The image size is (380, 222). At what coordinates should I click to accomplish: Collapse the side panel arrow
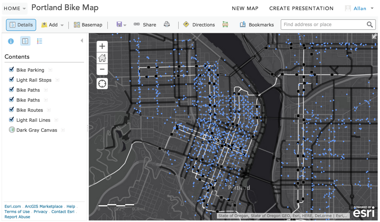(82, 41)
